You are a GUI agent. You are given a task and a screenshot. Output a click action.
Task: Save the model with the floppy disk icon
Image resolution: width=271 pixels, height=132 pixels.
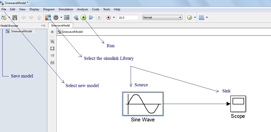click(15, 18)
